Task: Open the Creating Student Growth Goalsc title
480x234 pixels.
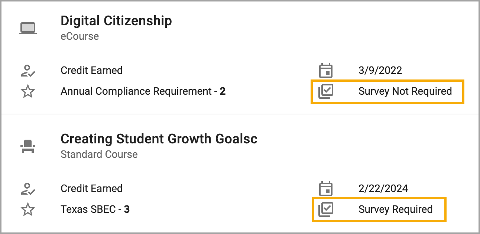Action: point(159,139)
